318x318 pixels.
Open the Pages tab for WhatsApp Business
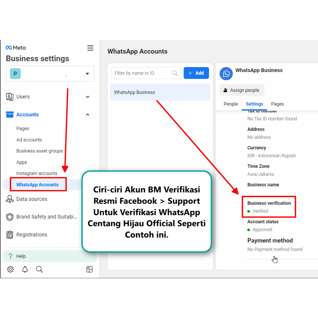pyautogui.click(x=277, y=104)
